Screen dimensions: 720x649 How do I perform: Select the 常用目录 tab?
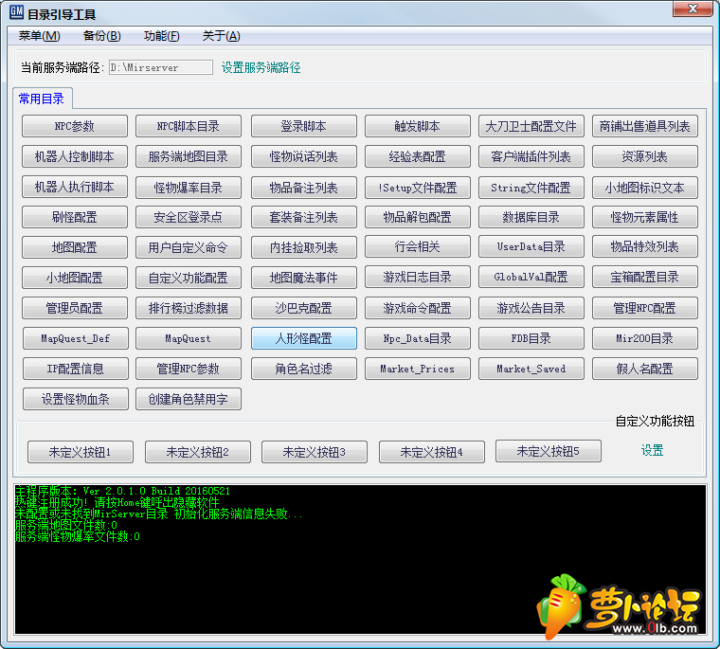[x=42, y=99]
